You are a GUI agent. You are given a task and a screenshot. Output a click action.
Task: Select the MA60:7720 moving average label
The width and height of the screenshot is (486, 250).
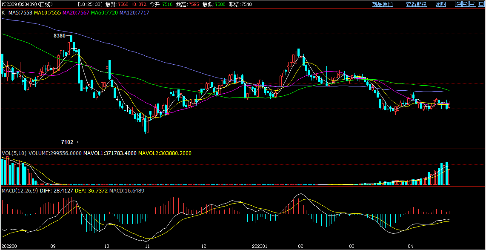[104, 13]
